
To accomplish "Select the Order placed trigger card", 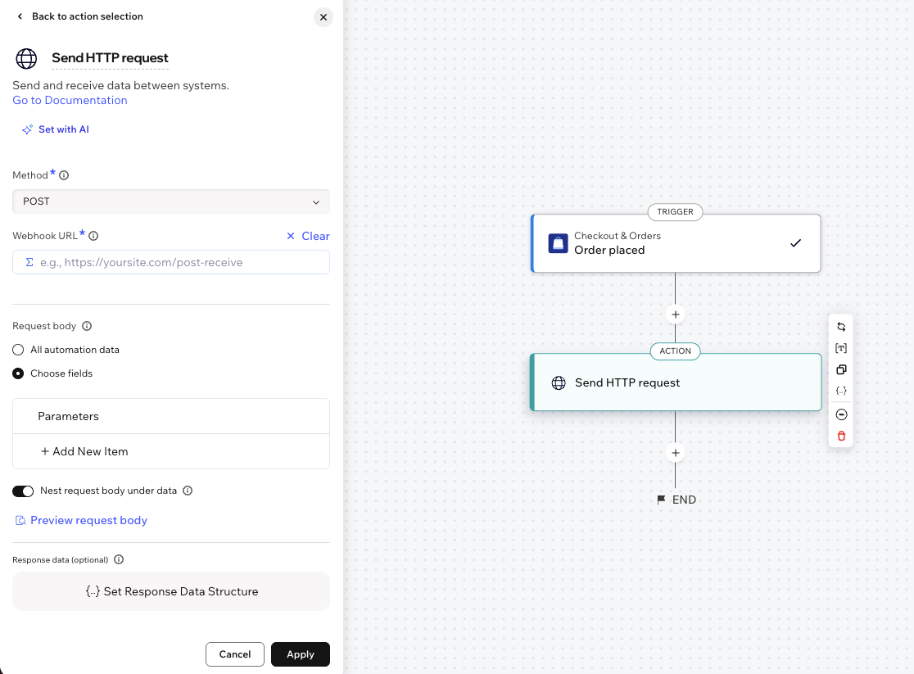I will click(x=676, y=243).
